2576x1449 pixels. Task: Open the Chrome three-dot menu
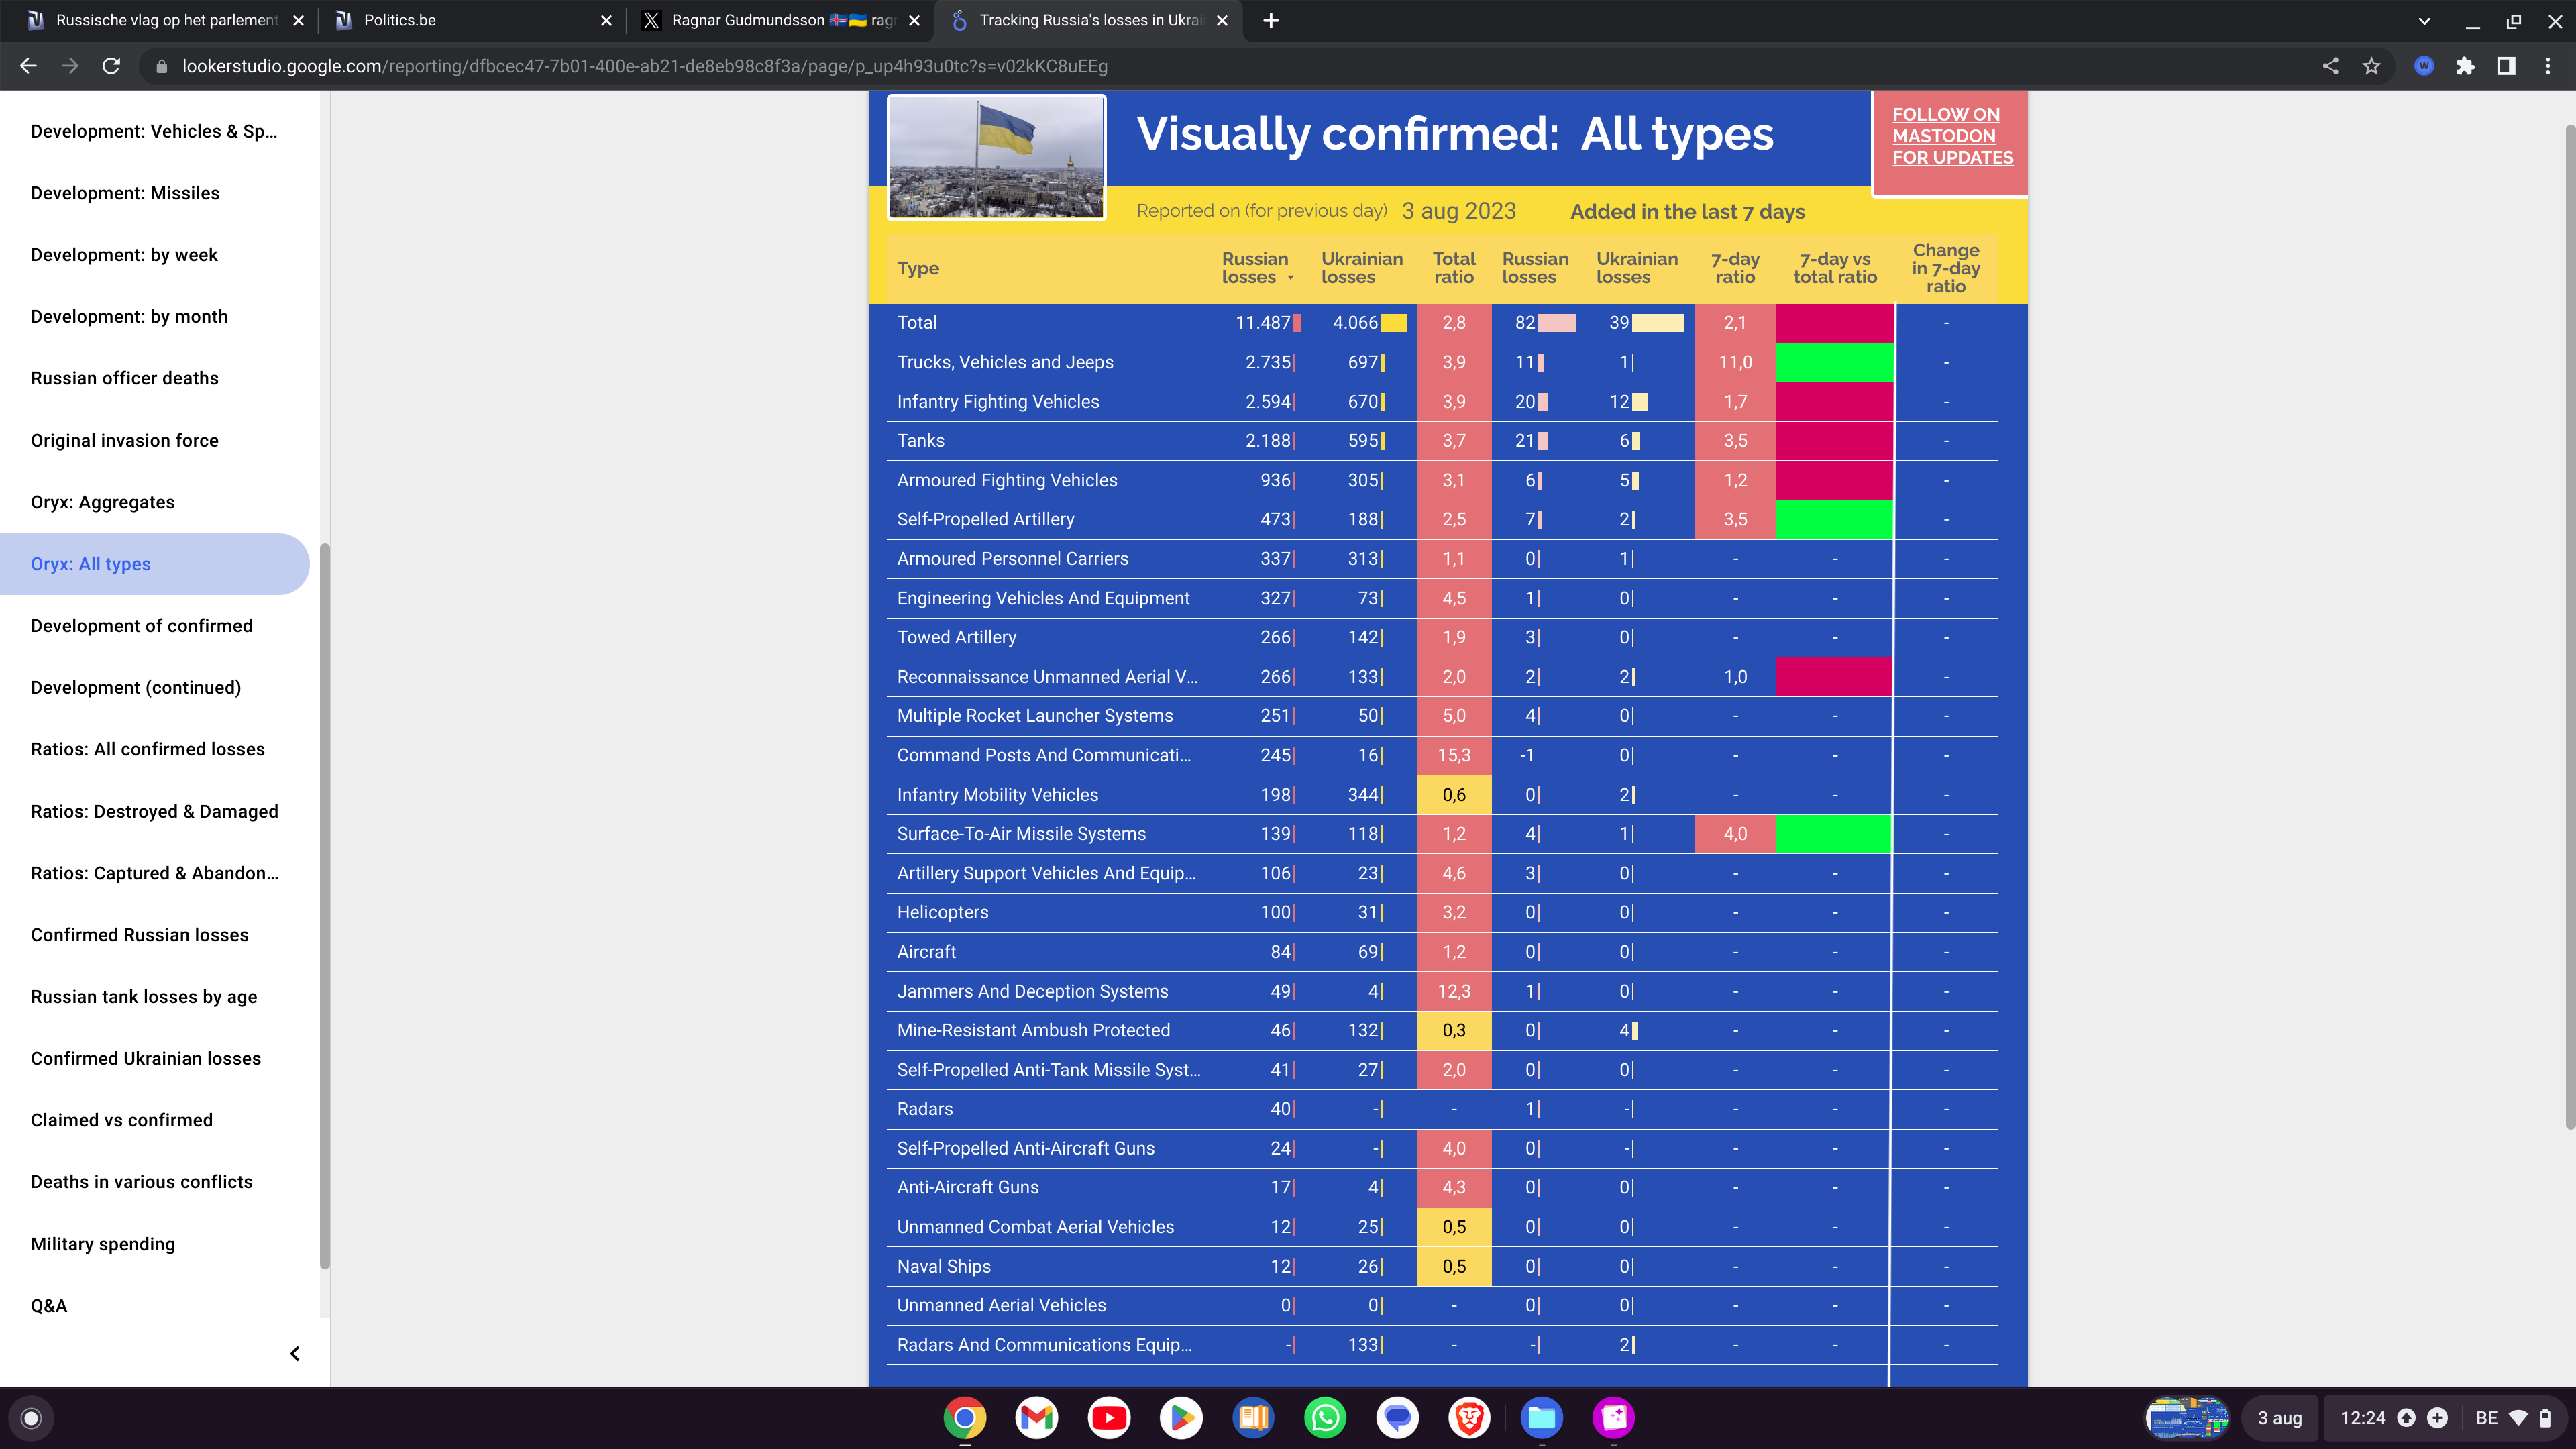(2547, 66)
